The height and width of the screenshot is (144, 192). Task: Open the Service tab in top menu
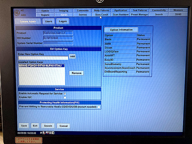83,15
